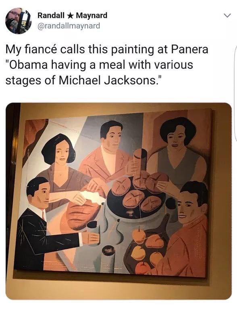Open the tweet options chevron menu

pos(227,16)
